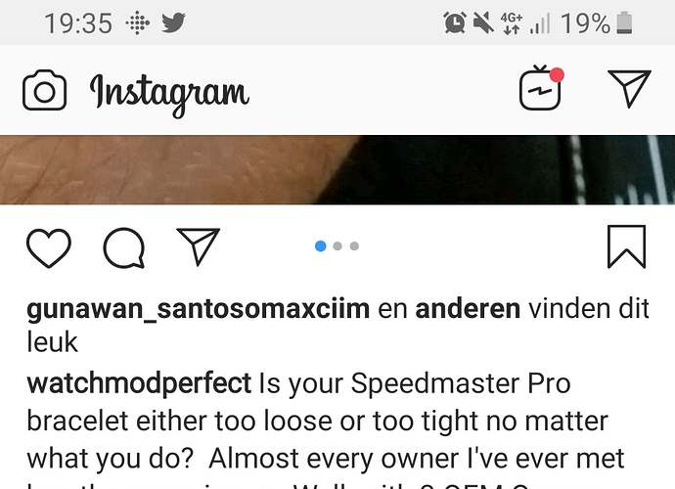Share the post using the paper plane icon
675x489 pixels.
pos(198,246)
